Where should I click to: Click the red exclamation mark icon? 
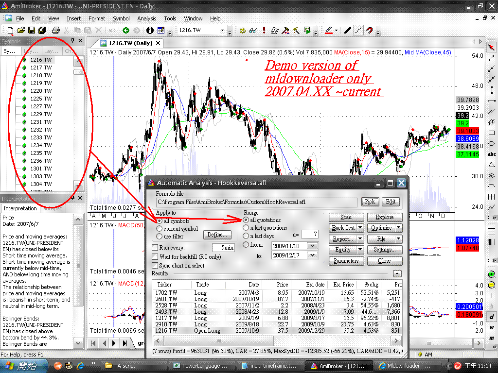coord(264,31)
